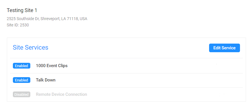Click the word Clips in the first service
Image resolution: width=252 pixels, height=111 pixels.
click(x=64, y=66)
